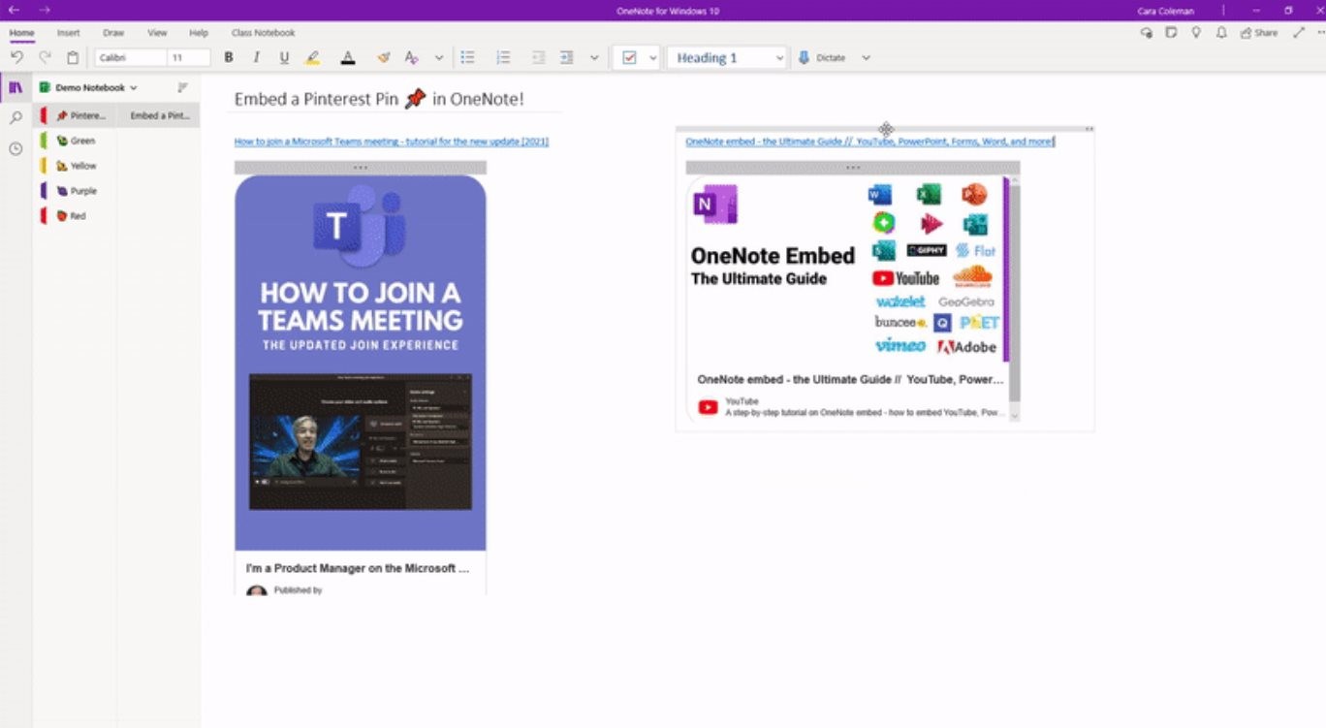Undo the last action

(x=16, y=58)
